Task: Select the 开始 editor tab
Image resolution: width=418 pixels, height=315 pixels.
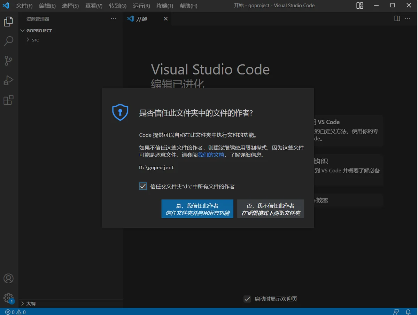Action: pos(147,19)
